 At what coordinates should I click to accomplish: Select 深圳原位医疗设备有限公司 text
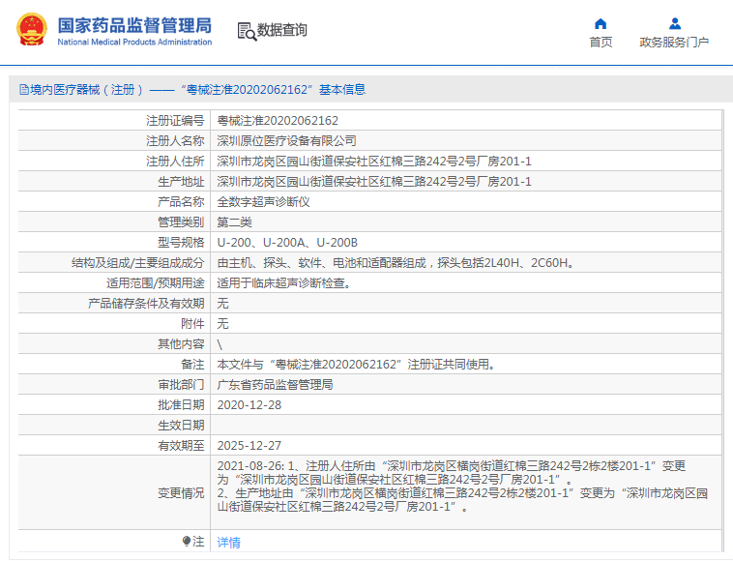point(286,140)
